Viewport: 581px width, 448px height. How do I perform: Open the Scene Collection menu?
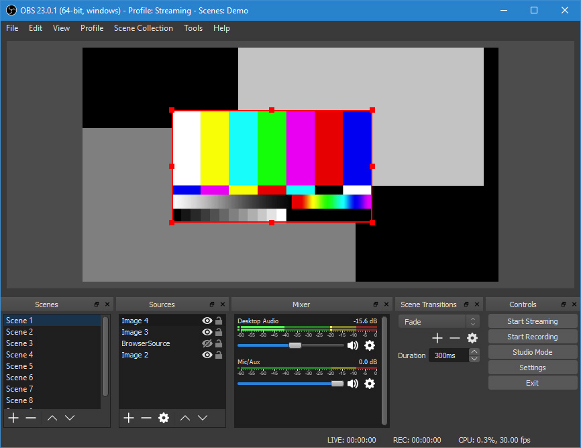tap(143, 28)
